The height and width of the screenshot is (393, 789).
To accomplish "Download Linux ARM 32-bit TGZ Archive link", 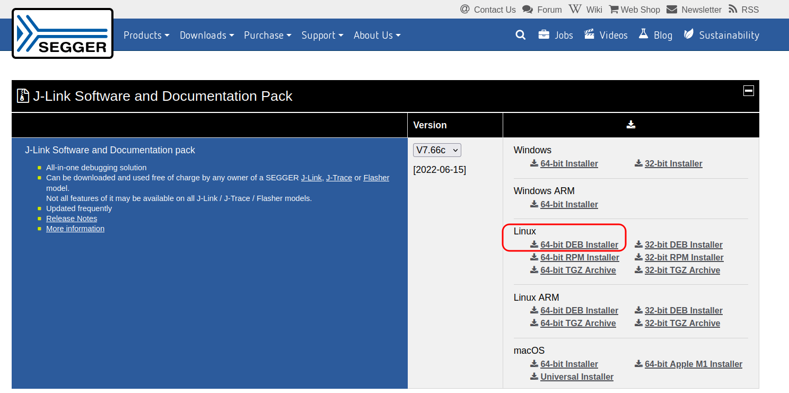I will (x=682, y=324).
